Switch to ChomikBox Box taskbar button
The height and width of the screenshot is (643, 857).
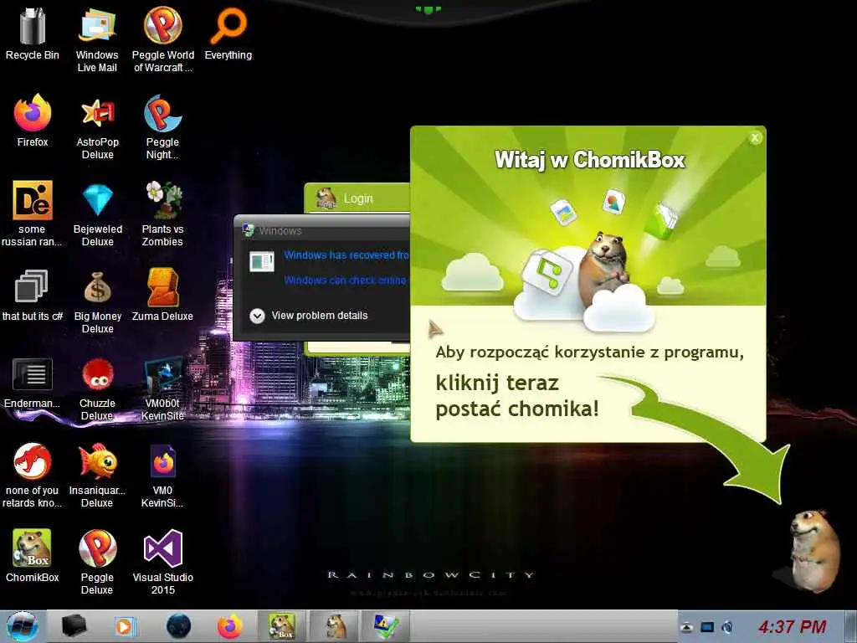(x=282, y=626)
